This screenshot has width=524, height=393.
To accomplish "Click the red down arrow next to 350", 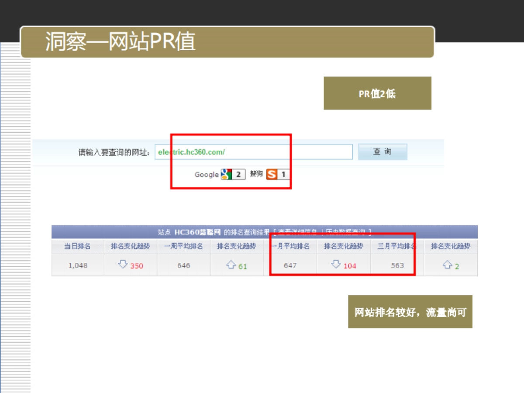I will click(122, 265).
